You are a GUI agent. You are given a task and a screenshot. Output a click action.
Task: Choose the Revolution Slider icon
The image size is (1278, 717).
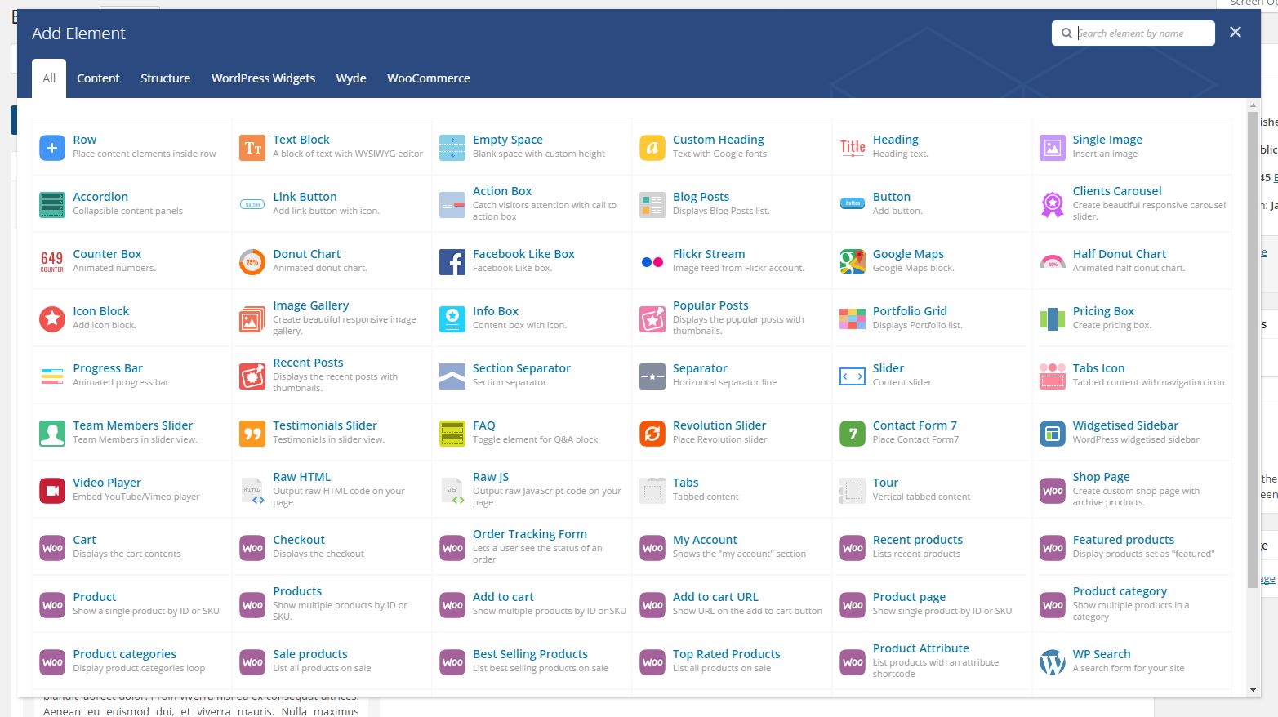pyautogui.click(x=652, y=434)
